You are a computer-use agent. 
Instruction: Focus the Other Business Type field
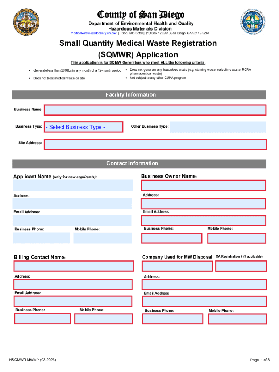pos(217,127)
